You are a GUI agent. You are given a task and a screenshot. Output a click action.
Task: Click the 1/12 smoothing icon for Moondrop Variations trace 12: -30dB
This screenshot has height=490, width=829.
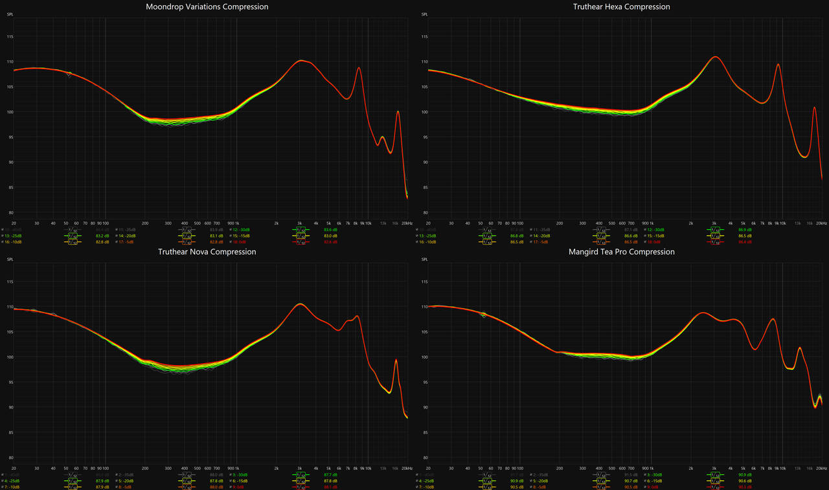301,230
